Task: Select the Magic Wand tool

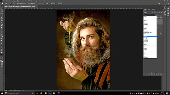Action: tap(2, 16)
